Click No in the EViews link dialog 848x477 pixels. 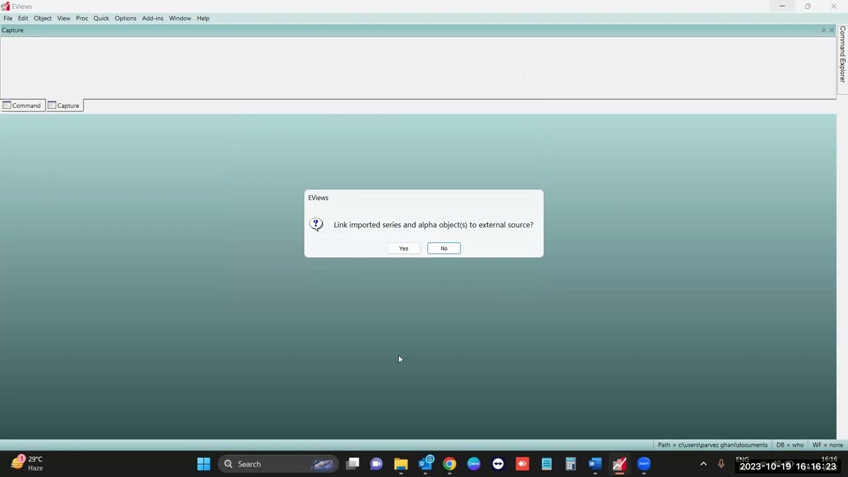pos(444,248)
